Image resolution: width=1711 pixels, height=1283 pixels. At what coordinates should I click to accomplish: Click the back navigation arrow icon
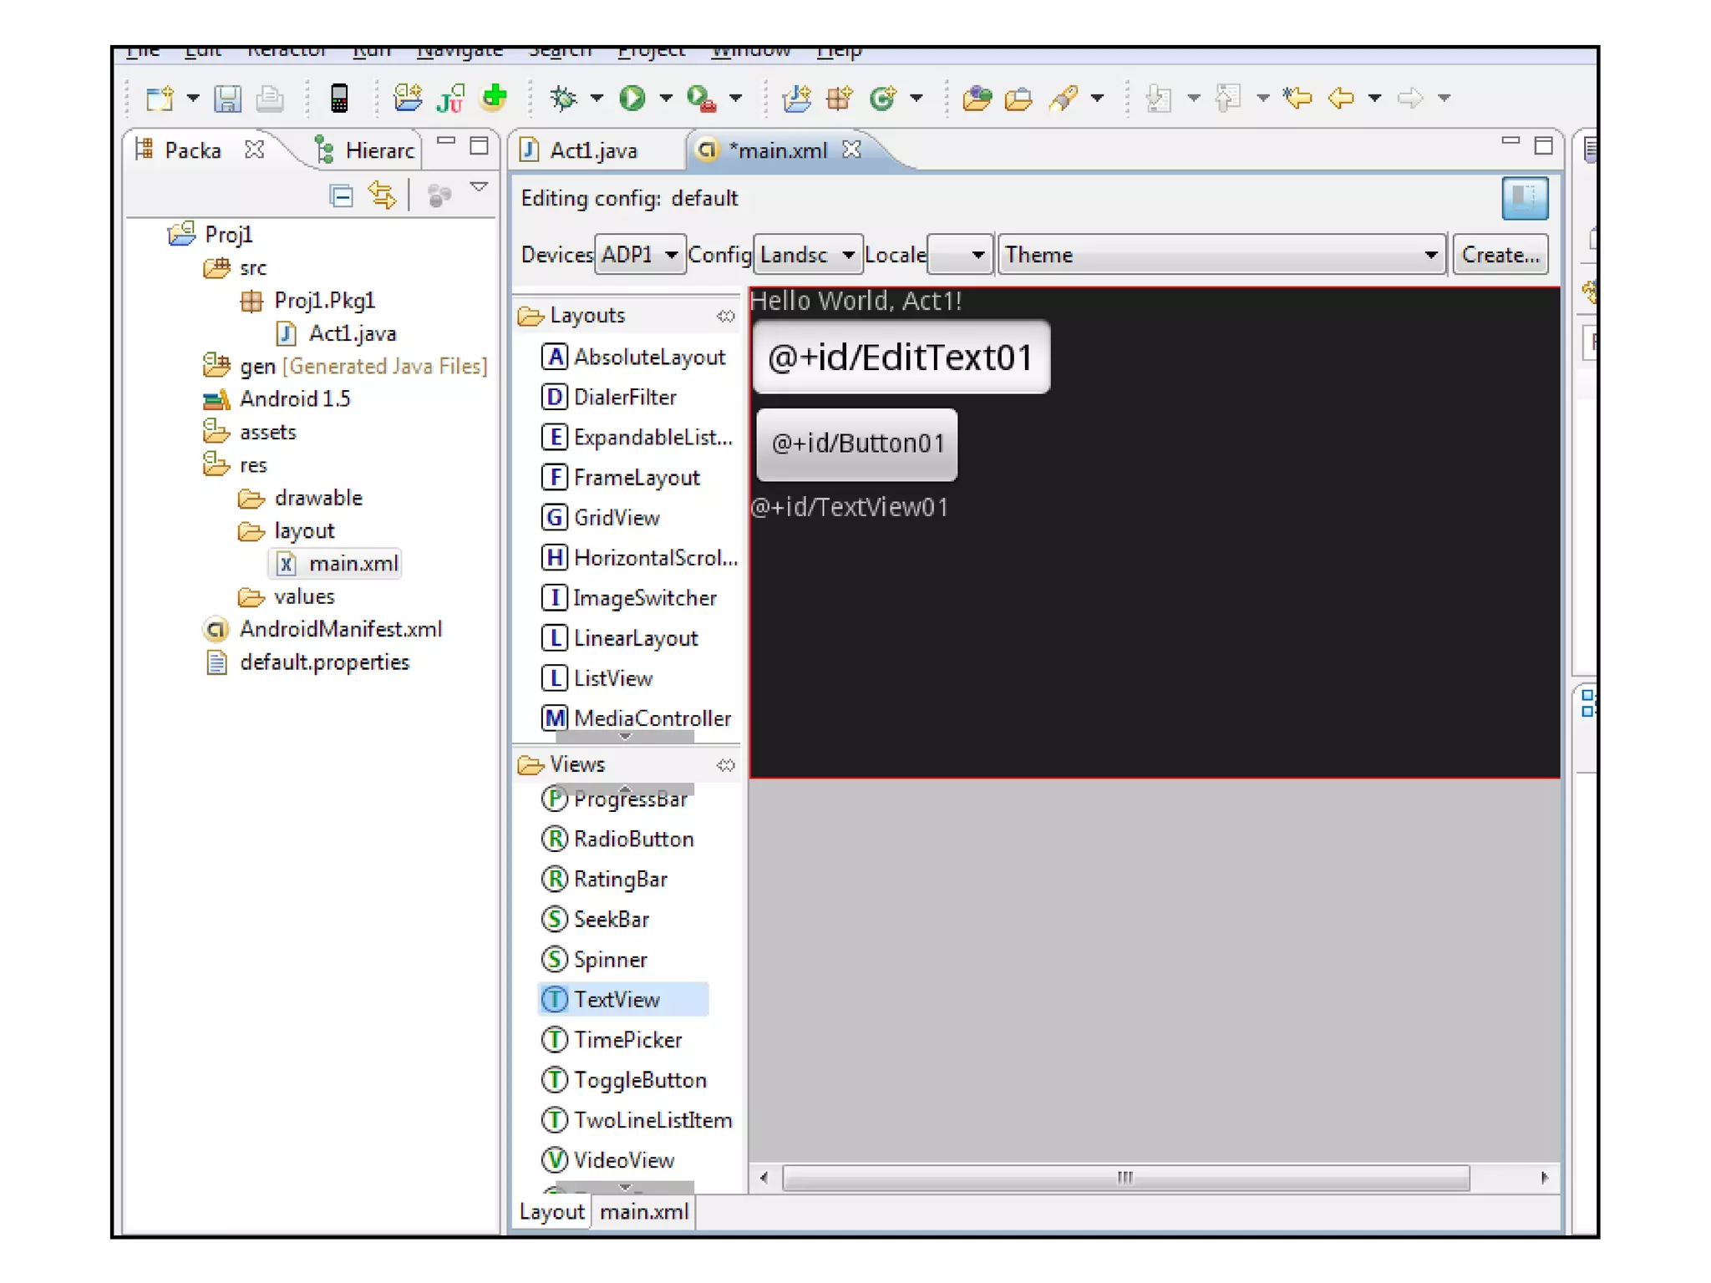[1341, 99]
